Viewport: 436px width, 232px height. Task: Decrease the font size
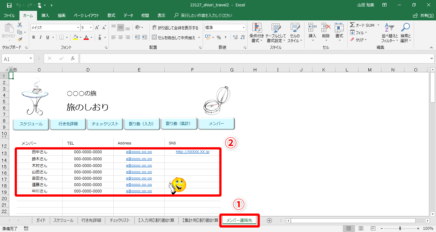click(x=104, y=28)
